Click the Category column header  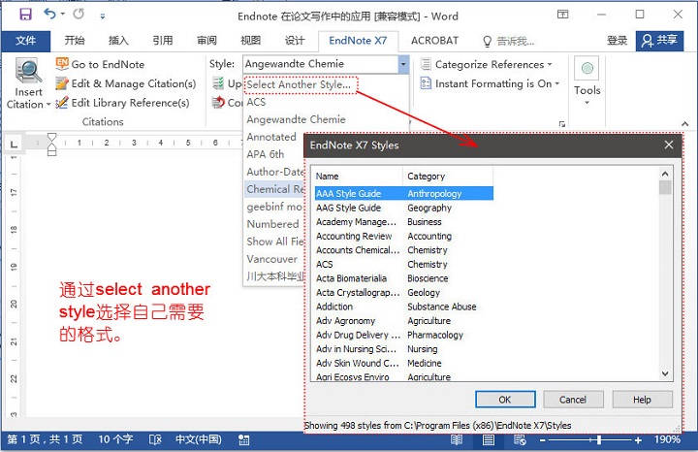[448, 177]
